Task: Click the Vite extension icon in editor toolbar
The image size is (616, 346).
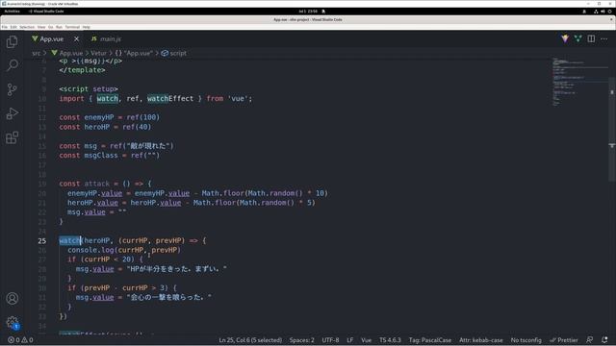Action: 565,38
